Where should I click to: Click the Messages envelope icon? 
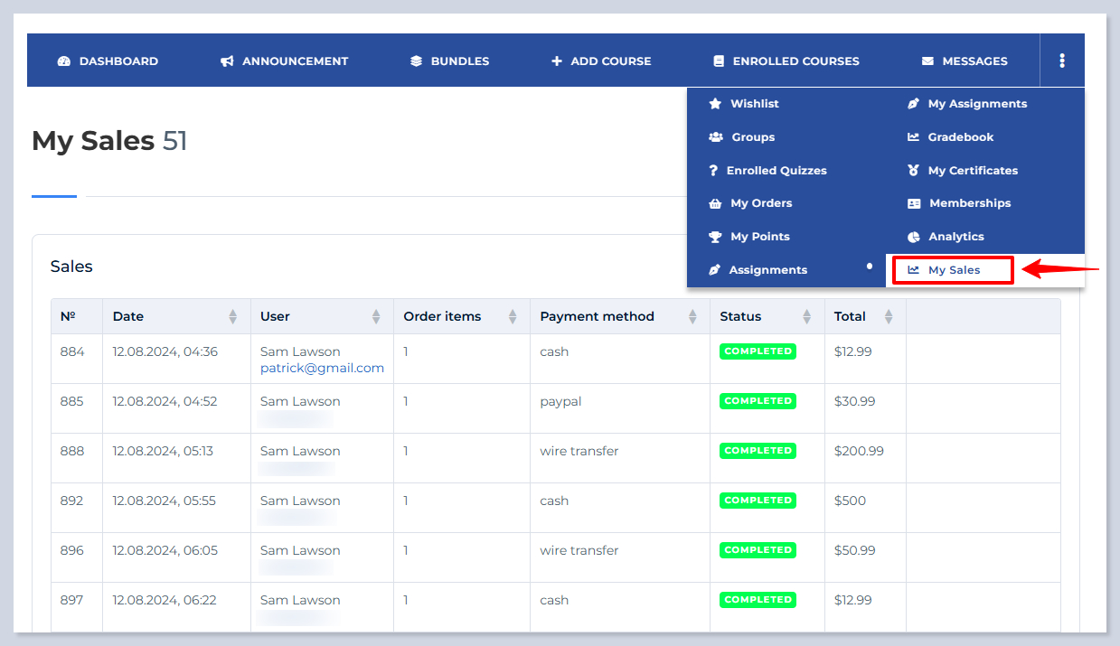click(927, 61)
